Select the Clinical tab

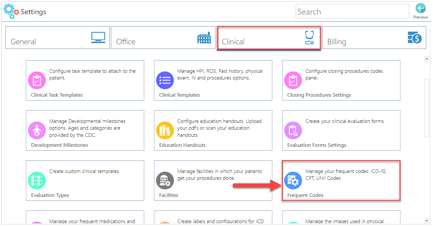click(x=269, y=38)
